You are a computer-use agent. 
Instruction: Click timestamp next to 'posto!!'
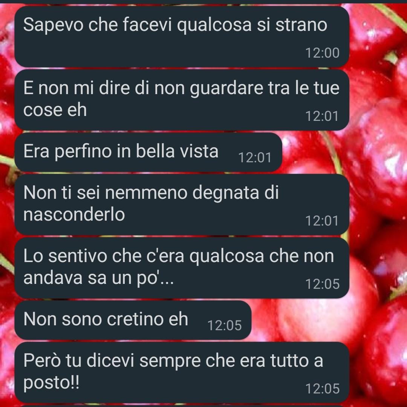322,389
